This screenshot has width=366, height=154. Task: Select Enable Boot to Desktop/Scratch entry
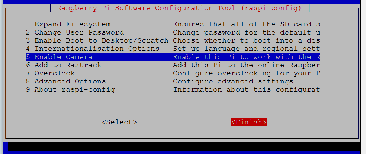[97, 40]
